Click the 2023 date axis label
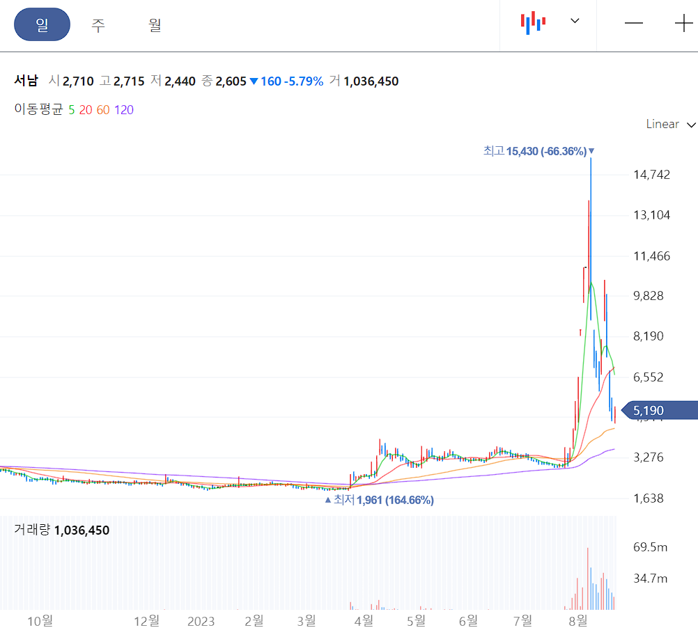 201,622
